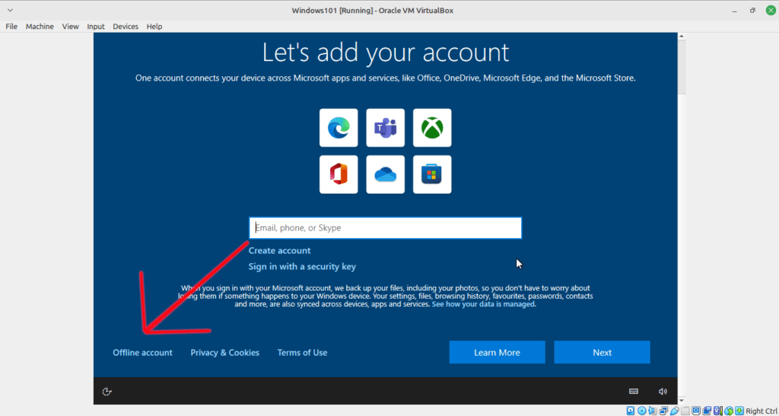
Task: Click the network adapters status icon
Action: pos(663,411)
